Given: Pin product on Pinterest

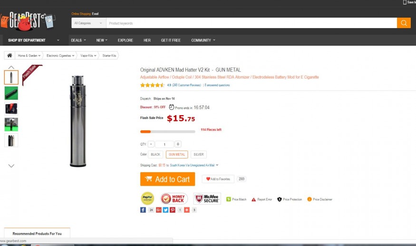Looking at the screenshot, I should (173, 210).
